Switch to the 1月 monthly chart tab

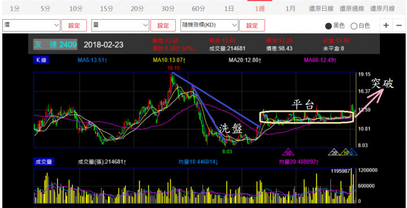[290, 8]
